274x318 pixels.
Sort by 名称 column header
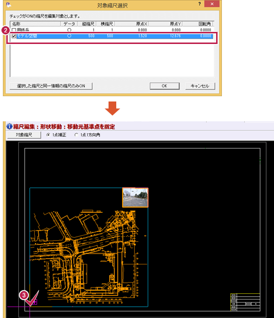point(35,24)
